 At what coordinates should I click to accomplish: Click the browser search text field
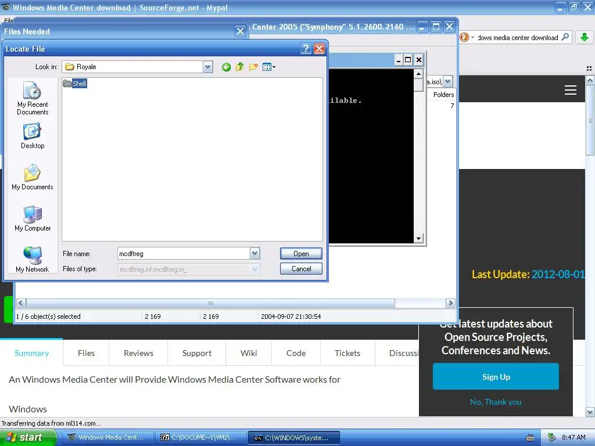pos(518,38)
